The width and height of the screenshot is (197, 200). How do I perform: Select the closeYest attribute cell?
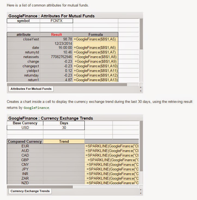(23, 39)
